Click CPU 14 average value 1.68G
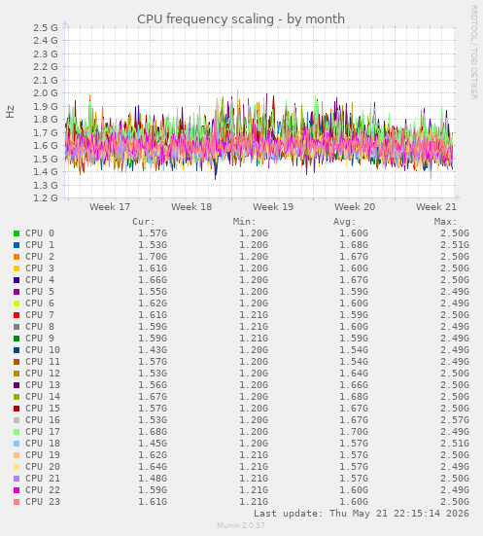 (x=354, y=397)
